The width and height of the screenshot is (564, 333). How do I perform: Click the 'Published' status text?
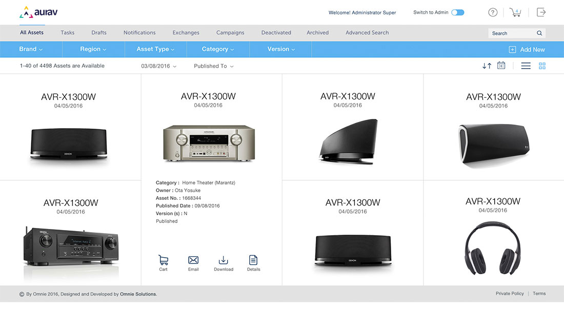tap(167, 221)
